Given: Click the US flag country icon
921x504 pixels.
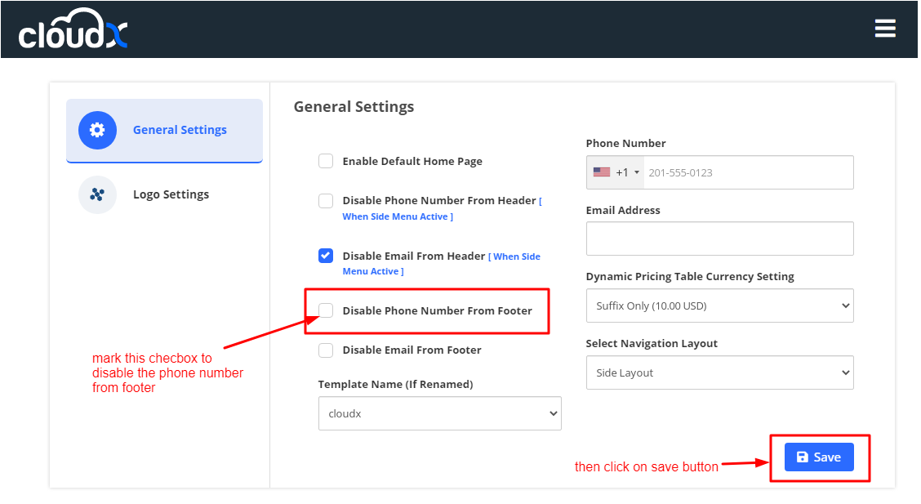Looking at the screenshot, I should point(602,172).
